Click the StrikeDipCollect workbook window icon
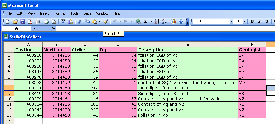275x124 pixels. pyautogui.click(x=6, y=37)
